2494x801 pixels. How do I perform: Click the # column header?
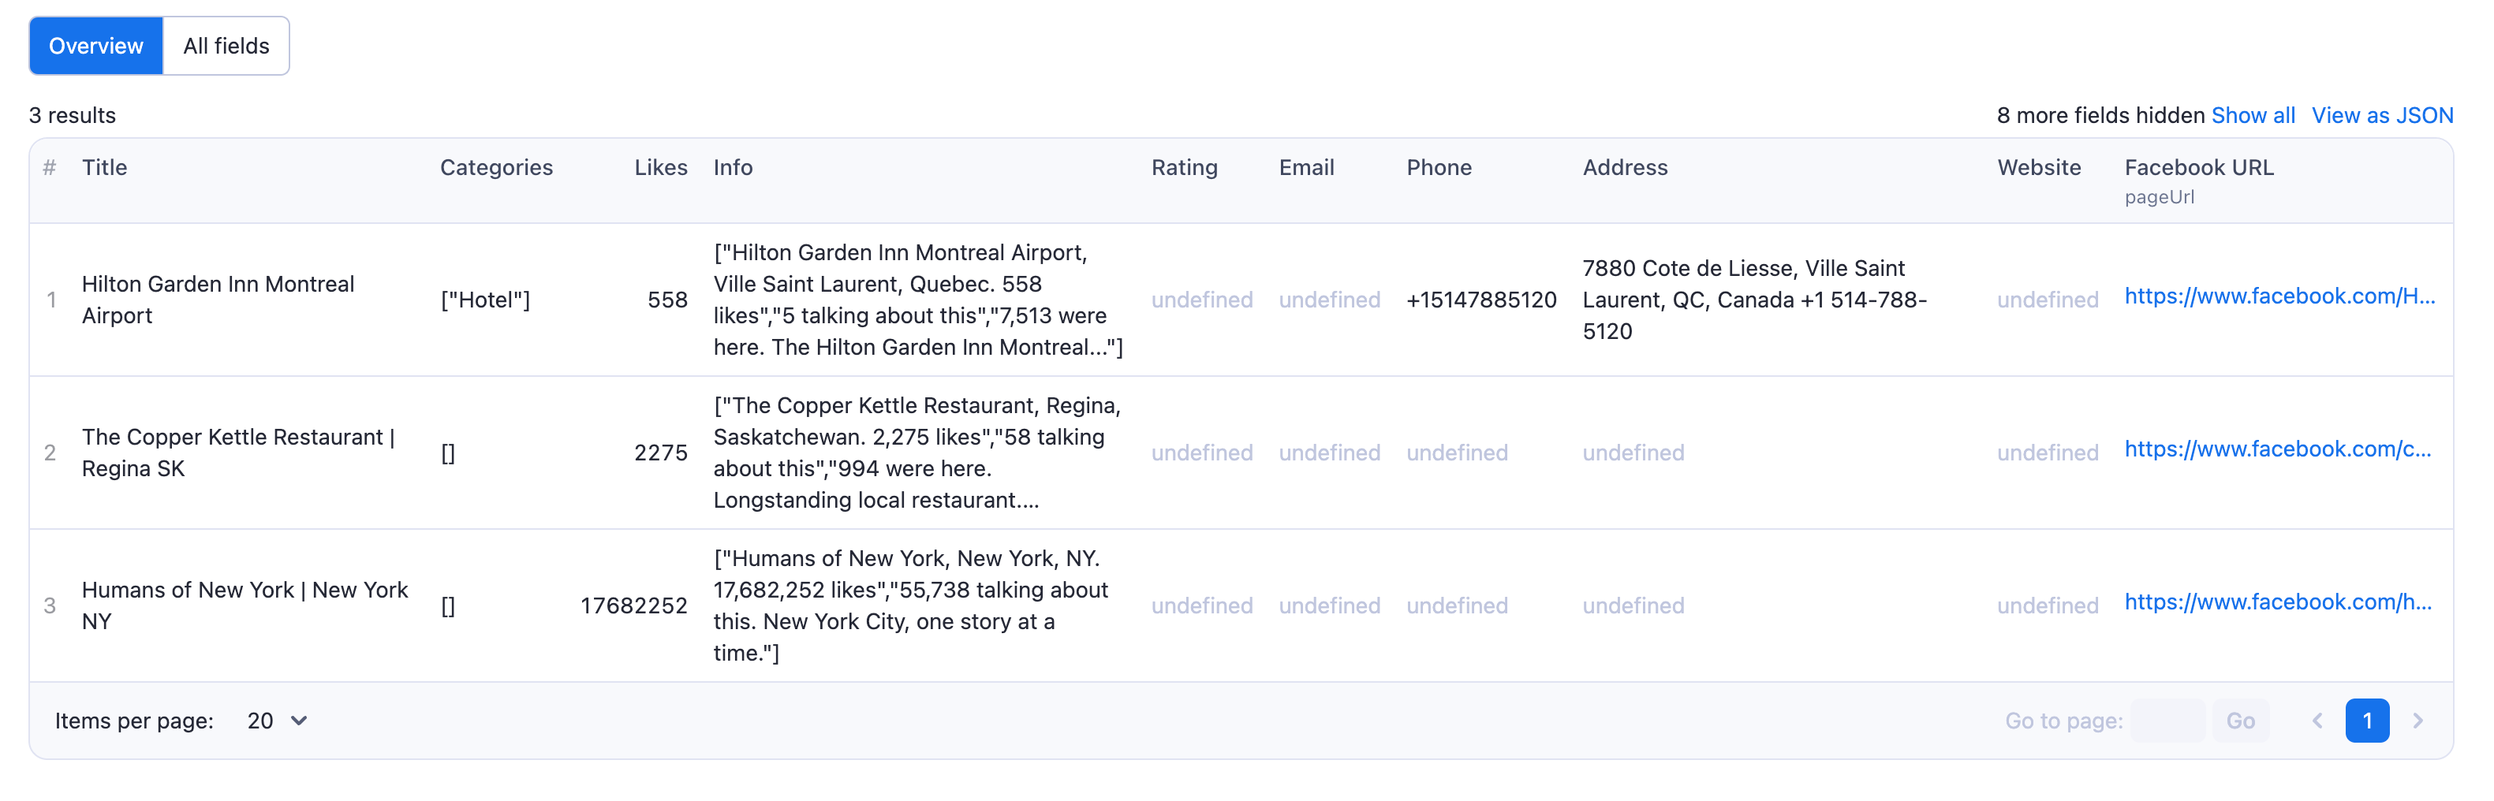point(50,167)
